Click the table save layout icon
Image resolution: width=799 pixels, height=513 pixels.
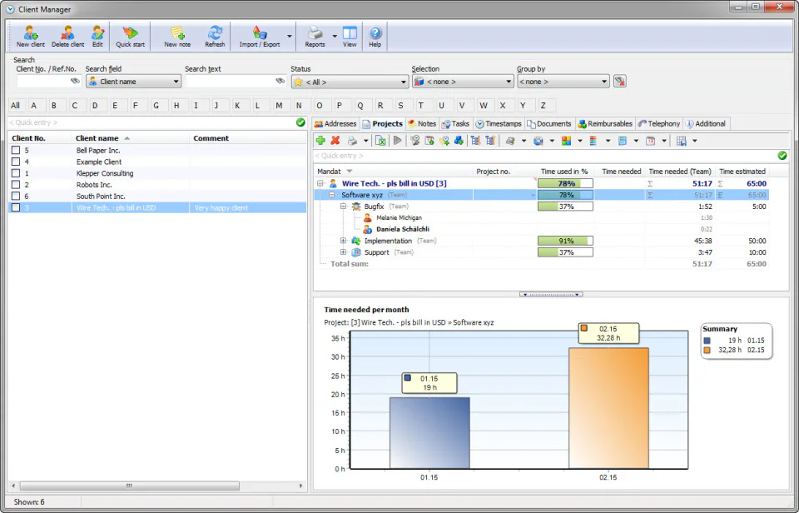[682, 141]
